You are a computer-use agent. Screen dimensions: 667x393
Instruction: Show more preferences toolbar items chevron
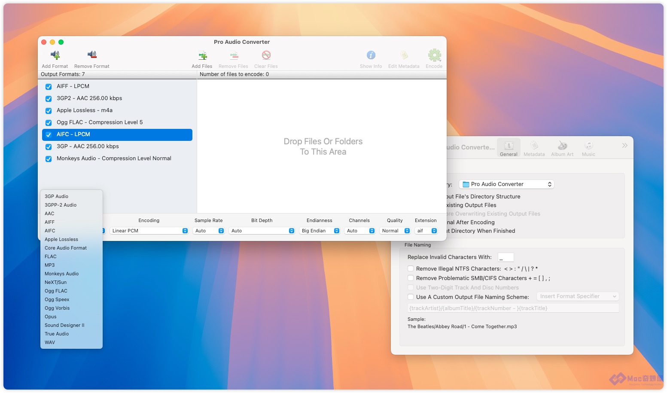(x=624, y=146)
